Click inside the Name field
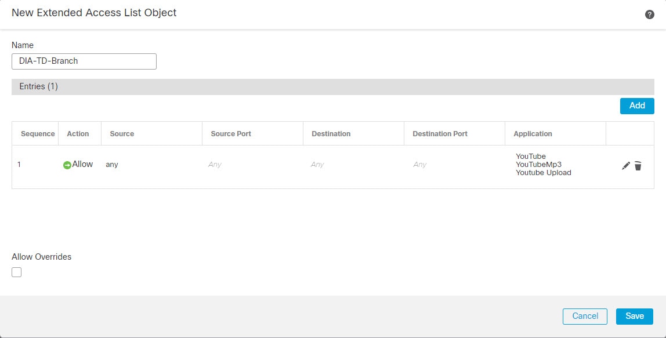This screenshot has height=338, width=666. click(84, 61)
